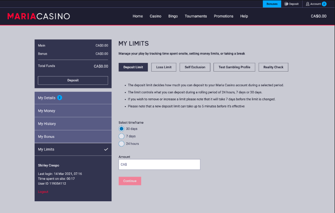Select the 7 days timeframe option
The image size is (335, 213).
[122, 136]
